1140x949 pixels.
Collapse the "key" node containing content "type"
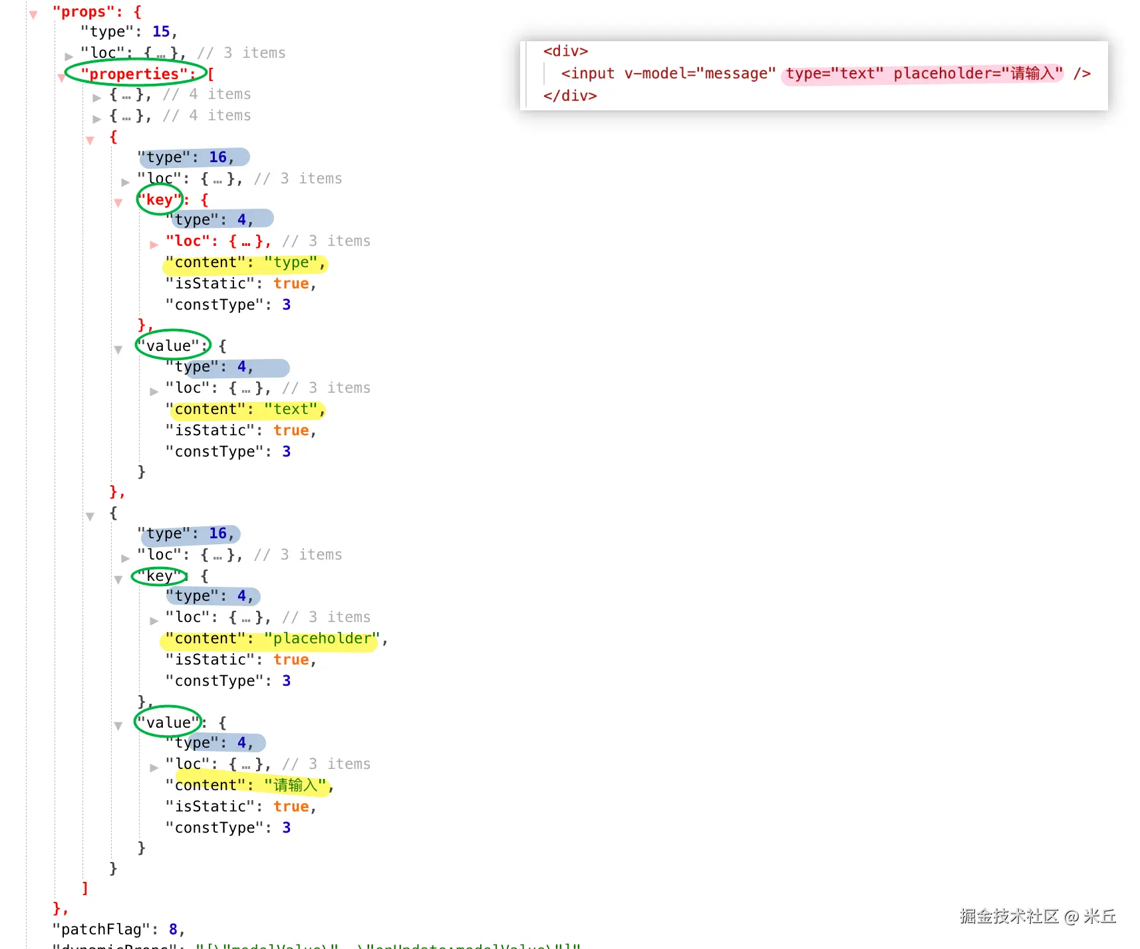click(x=118, y=203)
